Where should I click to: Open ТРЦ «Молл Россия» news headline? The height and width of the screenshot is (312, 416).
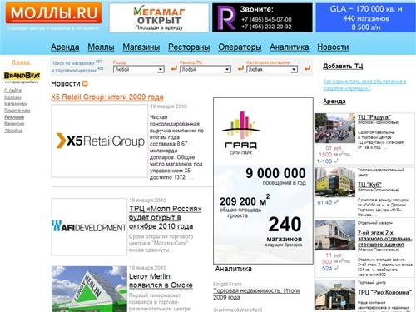pos(166,217)
